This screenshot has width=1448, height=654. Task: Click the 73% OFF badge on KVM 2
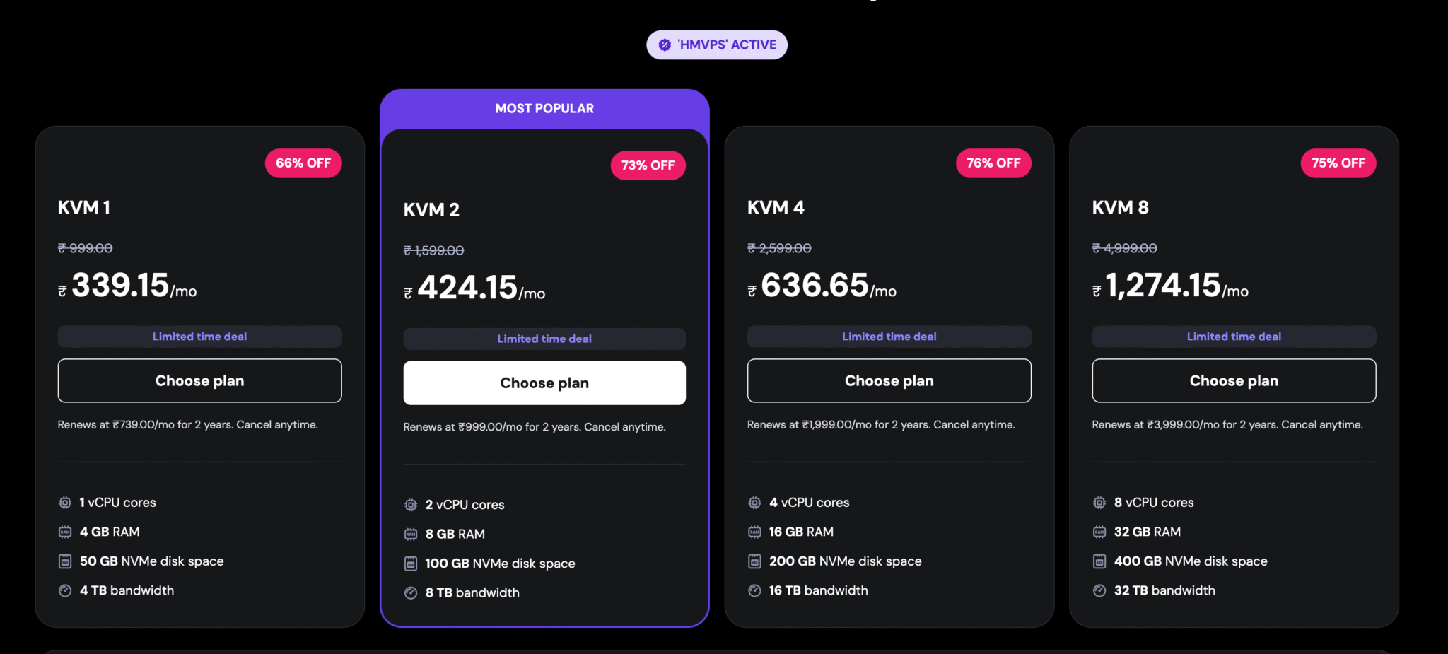click(648, 165)
